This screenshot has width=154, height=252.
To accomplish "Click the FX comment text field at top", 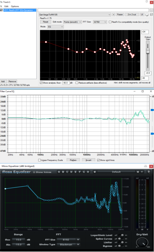I will [93, 10].
